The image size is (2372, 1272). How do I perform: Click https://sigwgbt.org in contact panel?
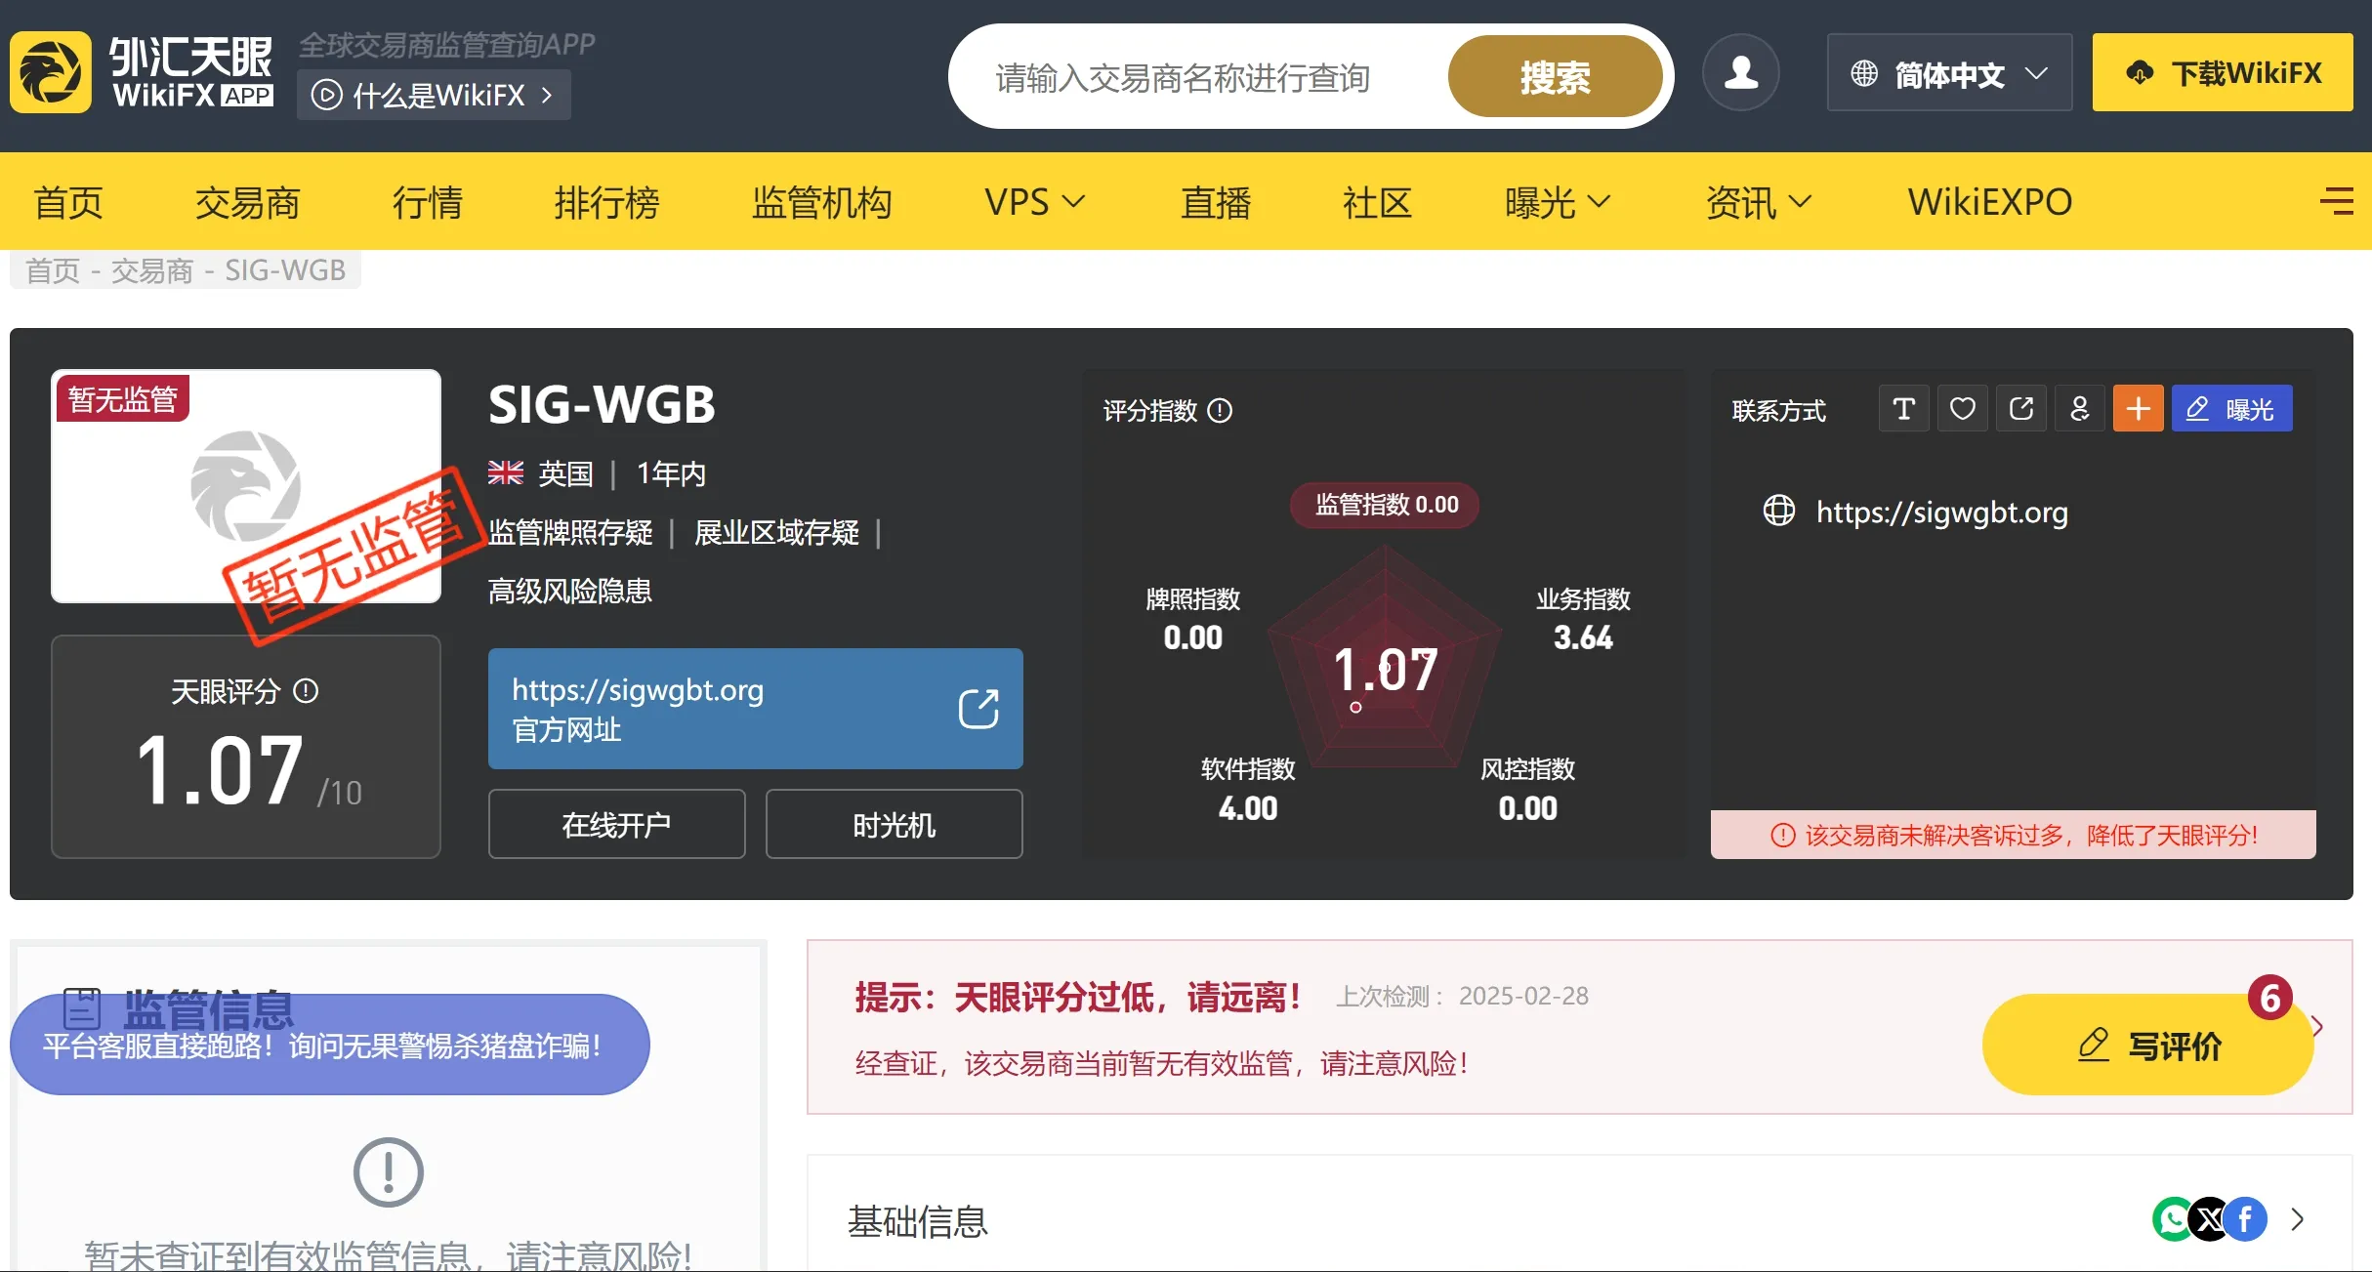pyautogui.click(x=1941, y=511)
